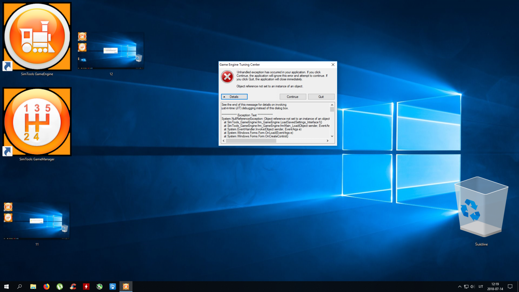Collapse the Details section in error dialog
The width and height of the screenshot is (519, 292).
tap(234, 97)
